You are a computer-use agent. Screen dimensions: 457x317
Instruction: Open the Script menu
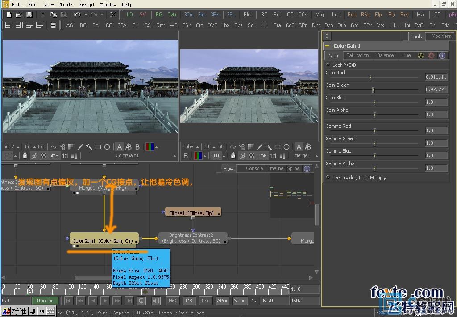pyautogui.click(x=87, y=4)
